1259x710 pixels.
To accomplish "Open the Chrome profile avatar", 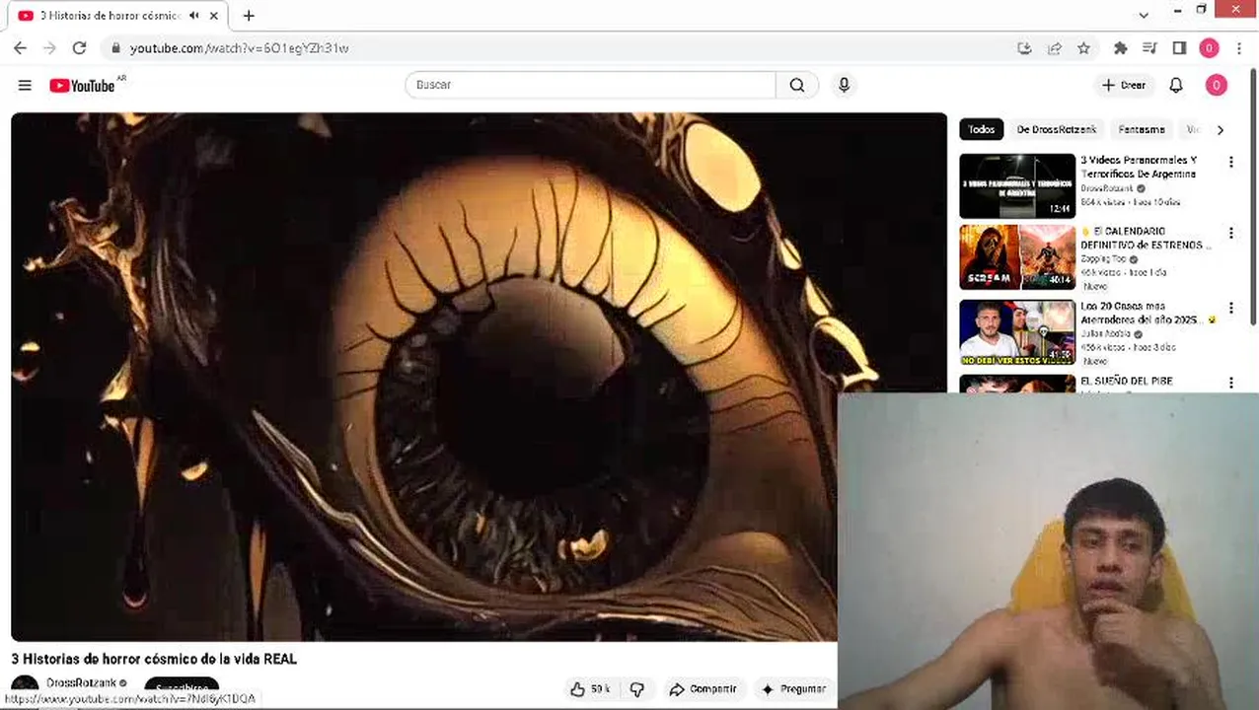I will coord(1209,47).
